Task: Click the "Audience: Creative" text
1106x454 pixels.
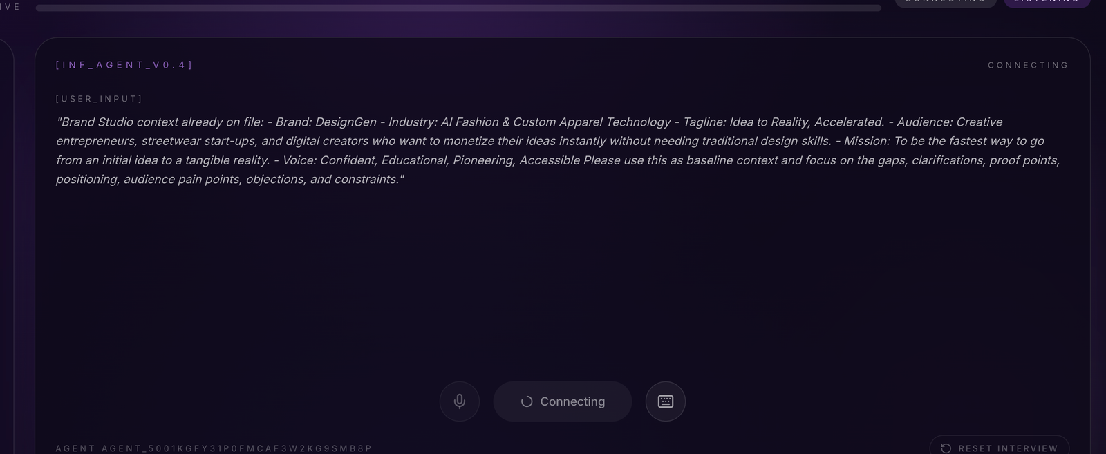Action: pos(949,122)
